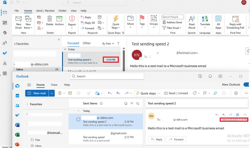Open the By Date sort dropdown
The height and width of the screenshot is (148, 250).
coord(108,43)
